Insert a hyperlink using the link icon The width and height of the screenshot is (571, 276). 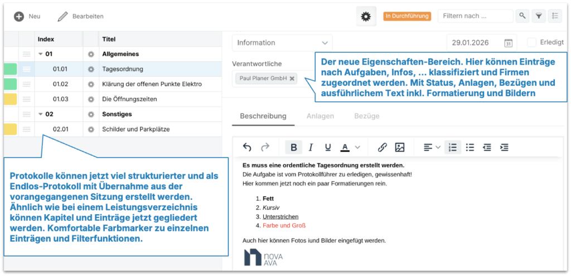click(x=382, y=147)
